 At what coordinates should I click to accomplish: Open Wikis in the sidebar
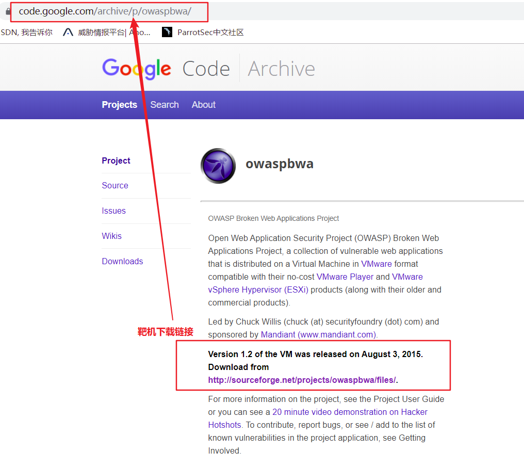[x=111, y=236]
